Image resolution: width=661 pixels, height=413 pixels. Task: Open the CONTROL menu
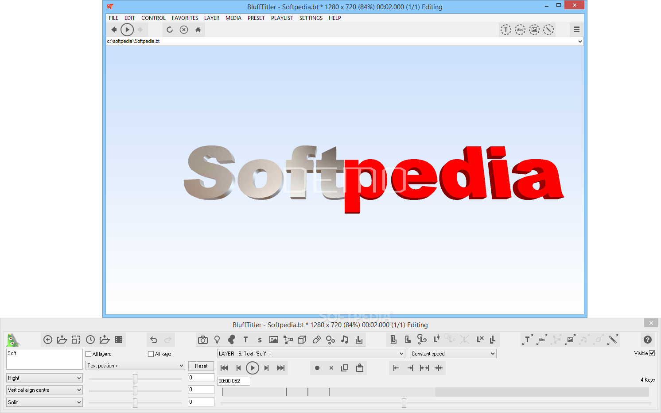(153, 18)
